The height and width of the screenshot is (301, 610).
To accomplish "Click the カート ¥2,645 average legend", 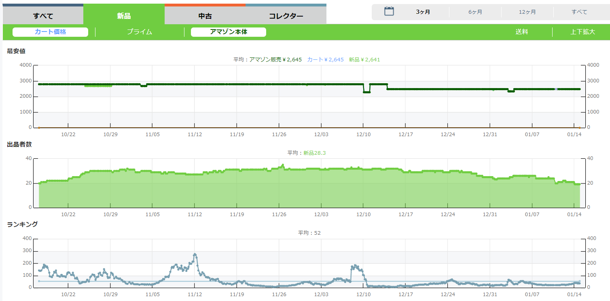I will pos(325,59).
